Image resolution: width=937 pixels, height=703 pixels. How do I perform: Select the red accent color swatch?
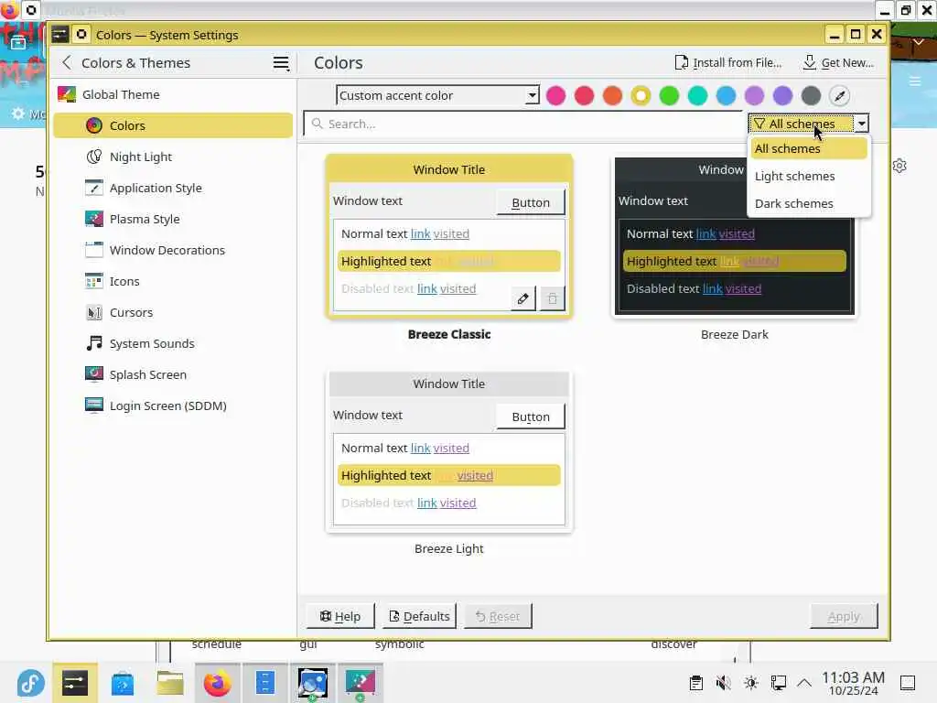[x=584, y=95]
